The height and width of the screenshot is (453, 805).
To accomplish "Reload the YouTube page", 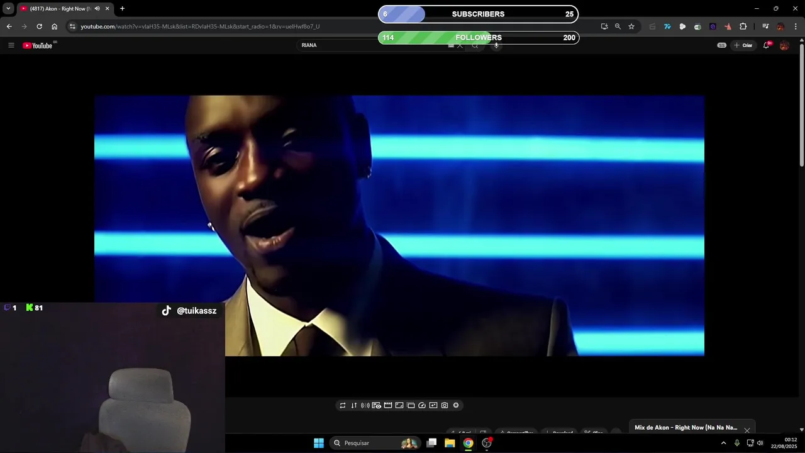I will [39, 26].
